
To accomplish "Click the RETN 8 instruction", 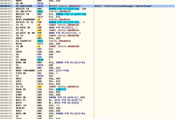I will [44, 60].
